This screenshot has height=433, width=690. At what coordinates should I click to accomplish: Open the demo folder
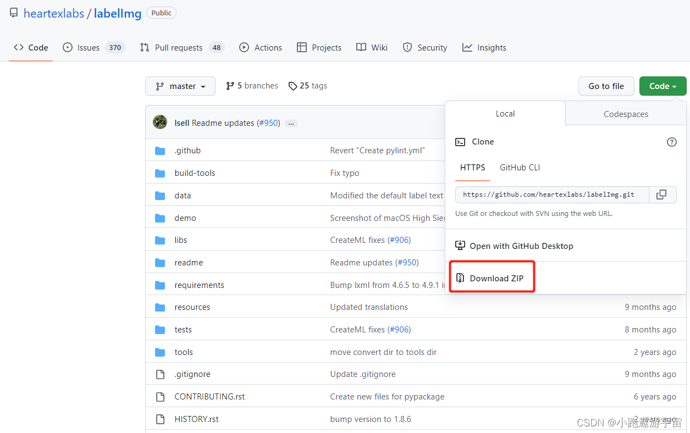coord(185,218)
